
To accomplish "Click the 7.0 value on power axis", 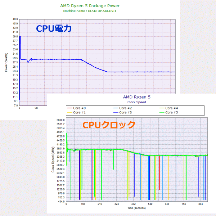I will click(x=16, y=105).
